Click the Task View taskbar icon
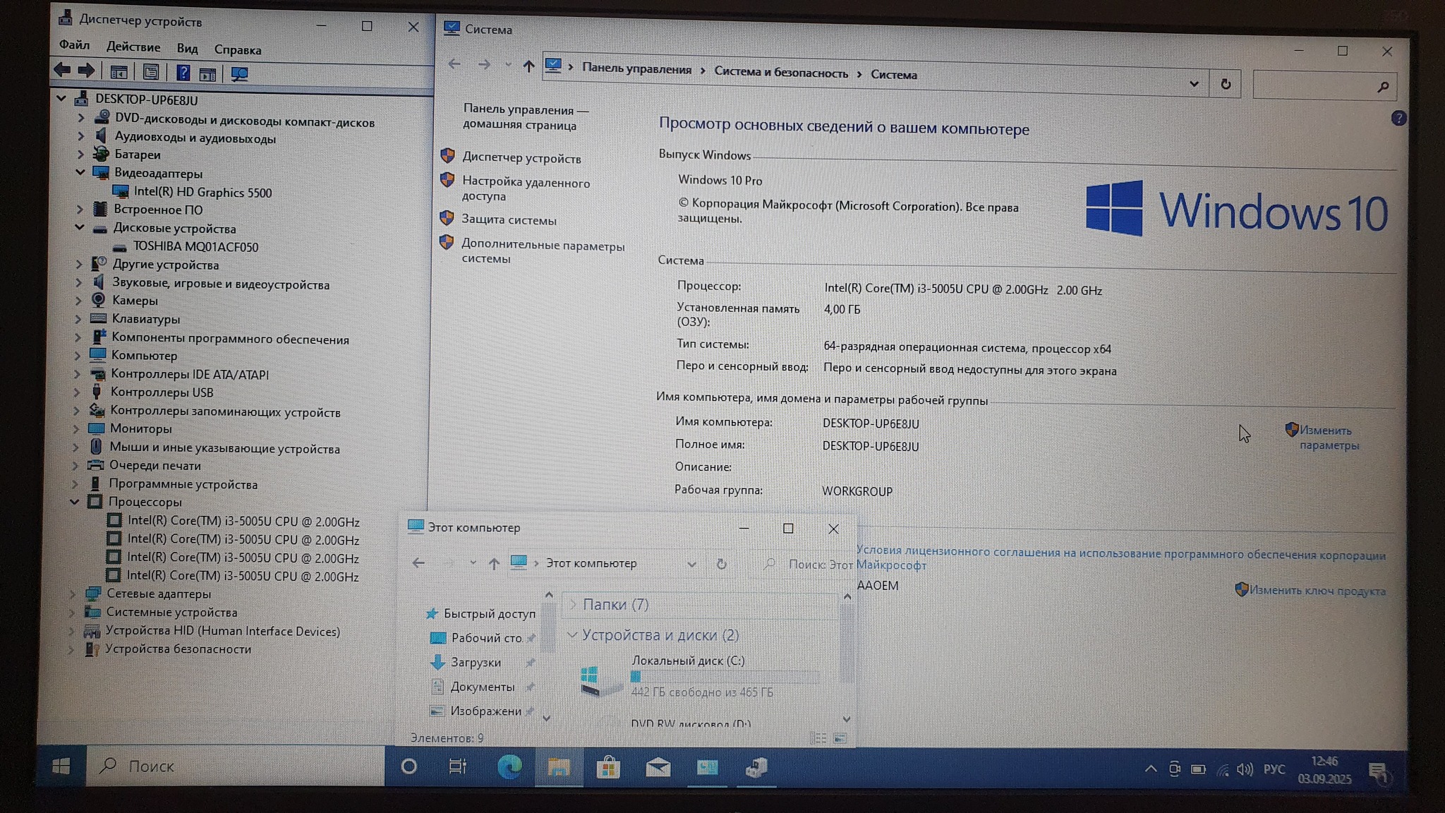 (x=458, y=766)
